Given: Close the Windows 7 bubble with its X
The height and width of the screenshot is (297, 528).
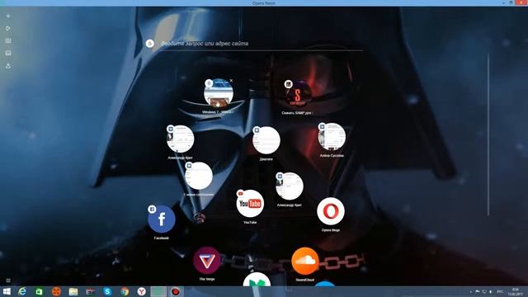Looking at the screenshot, I should tap(231, 81).
